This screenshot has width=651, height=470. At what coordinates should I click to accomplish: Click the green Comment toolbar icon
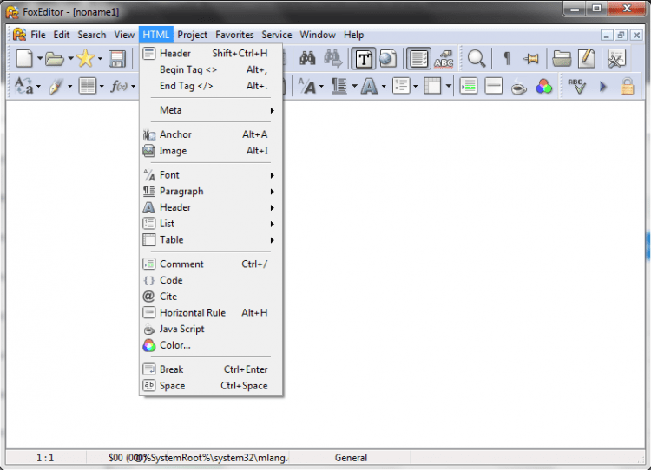[x=469, y=87]
